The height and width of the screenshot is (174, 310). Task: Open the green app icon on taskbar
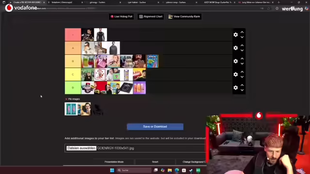pos(198,170)
